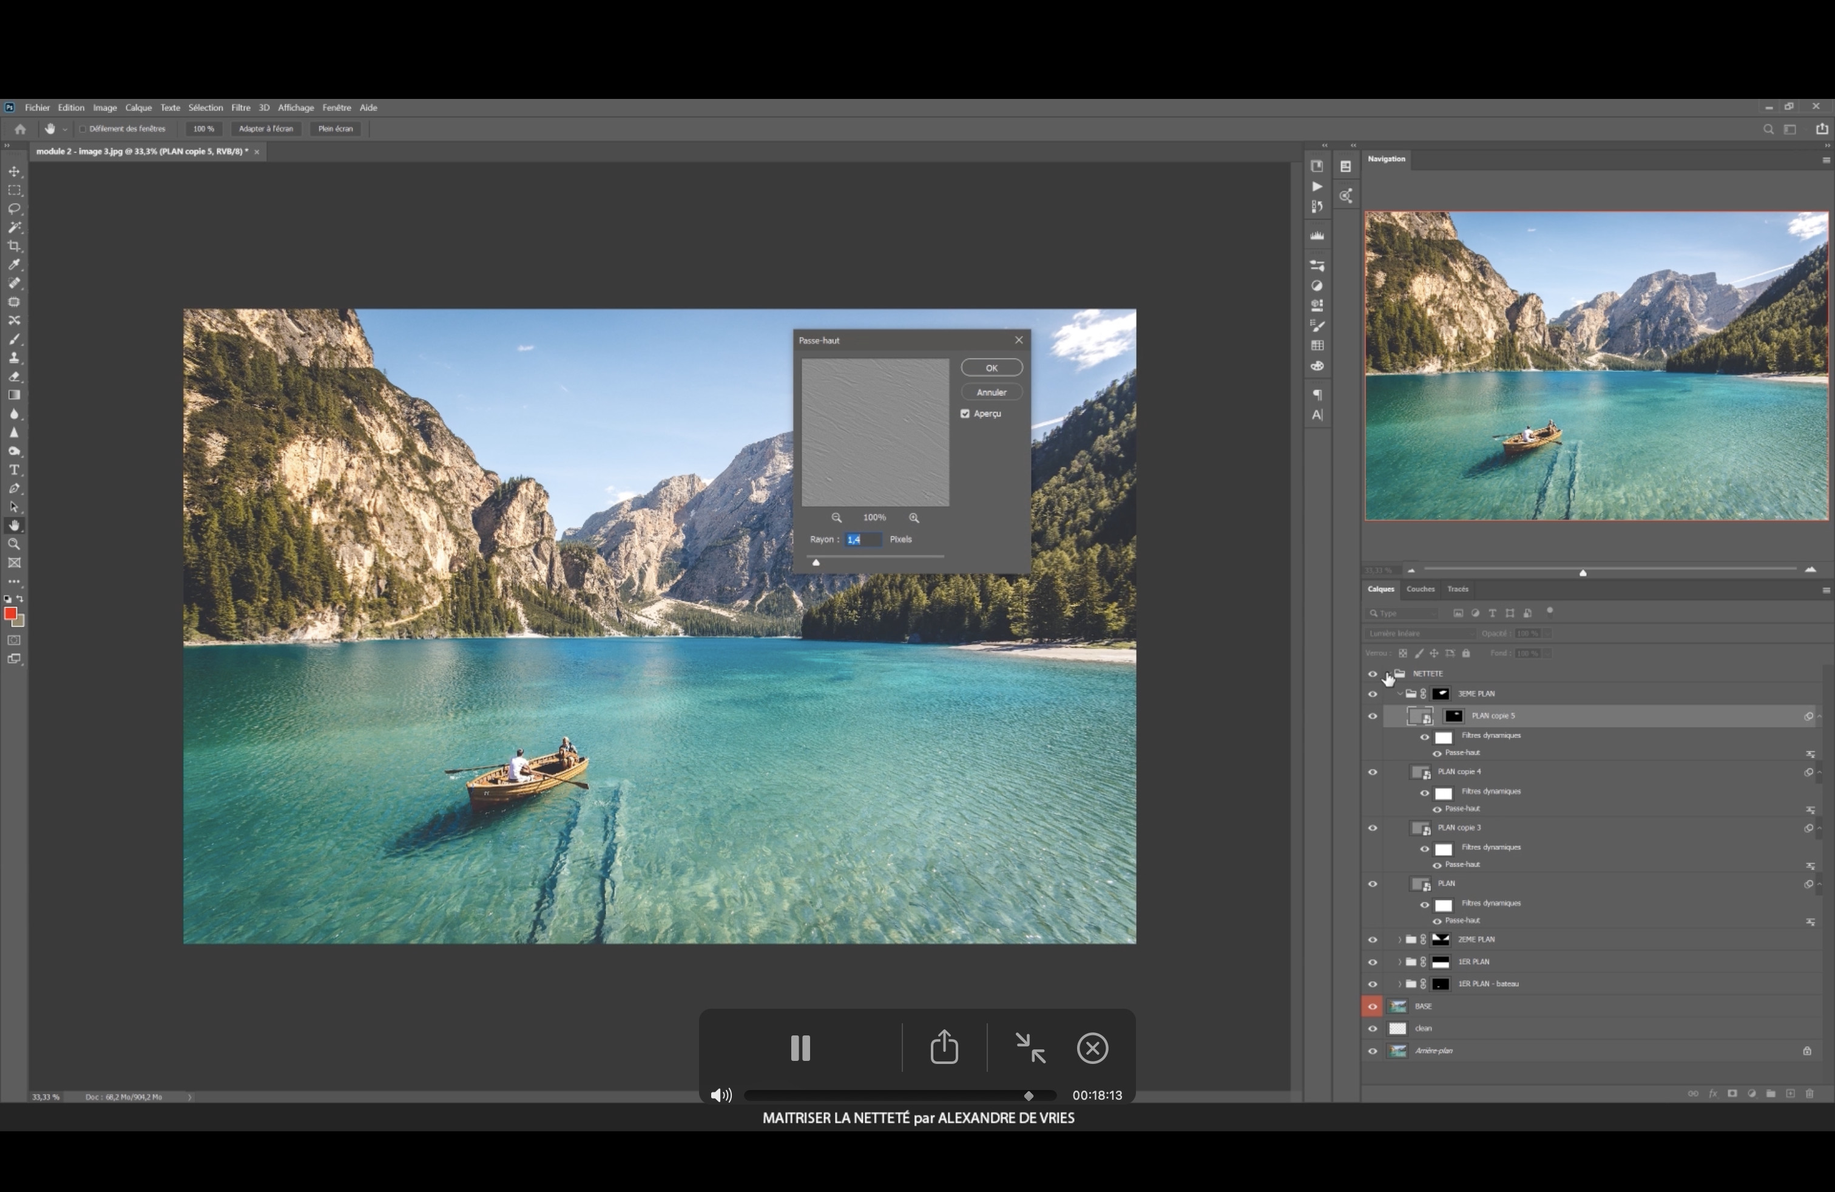The height and width of the screenshot is (1192, 1835).
Task: Click Annuler to cancel the filter
Action: (x=992, y=393)
